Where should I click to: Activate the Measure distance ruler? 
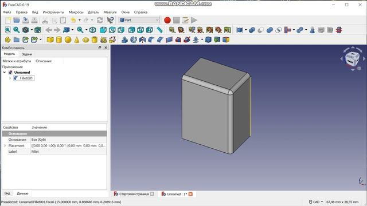click(x=159, y=30)
